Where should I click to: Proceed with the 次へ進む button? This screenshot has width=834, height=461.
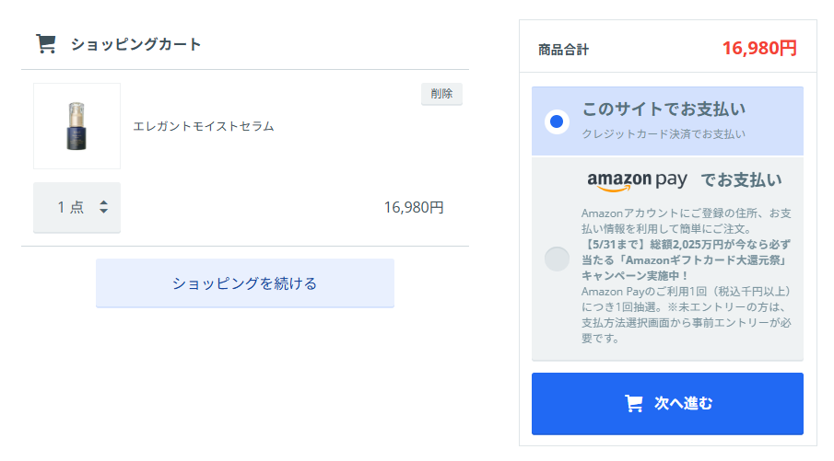pyautogui.click(x=667, y=404)
